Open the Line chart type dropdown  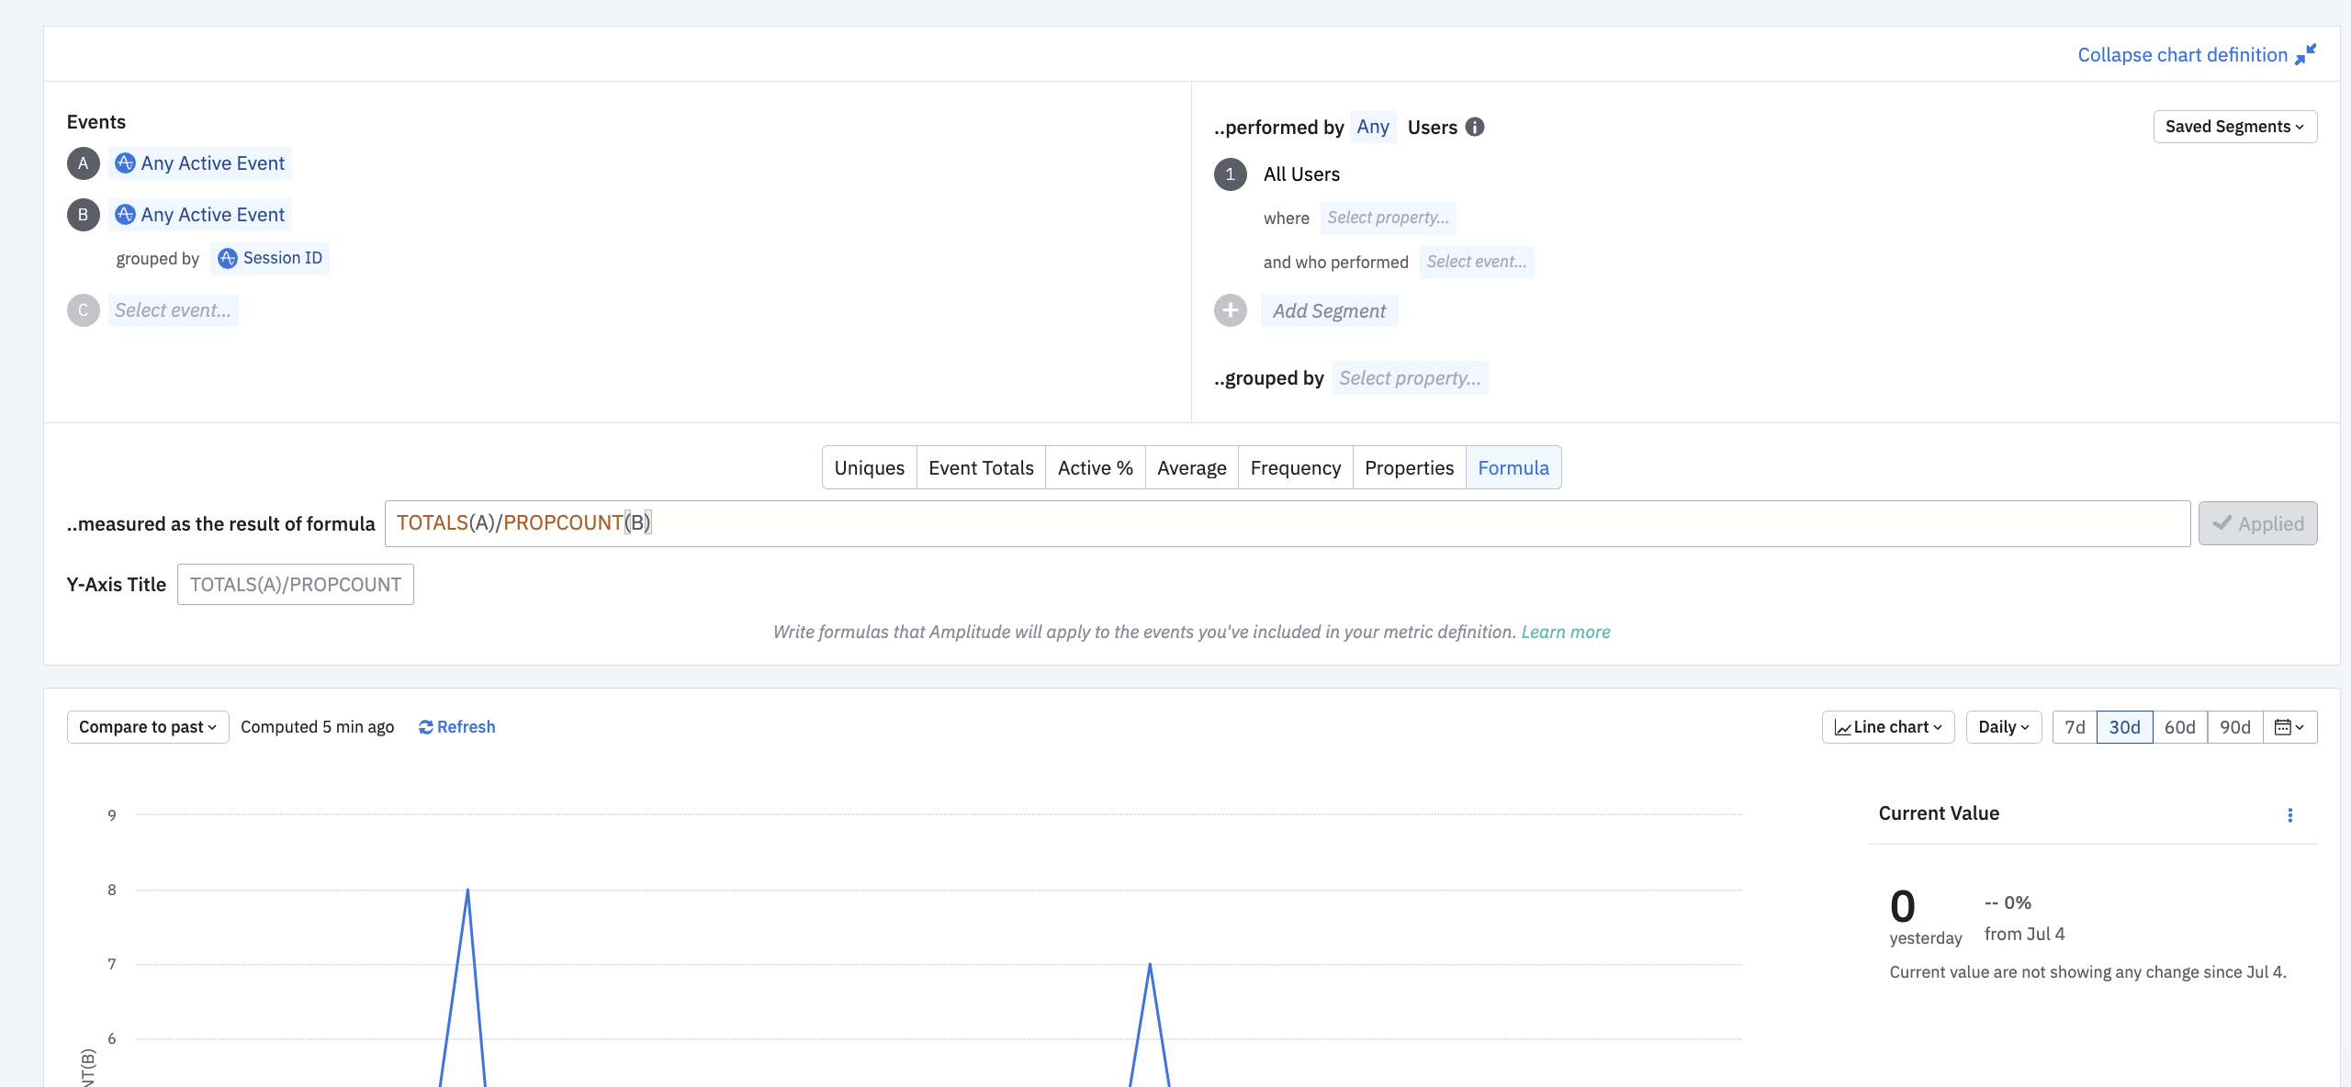coord(1888,727)
